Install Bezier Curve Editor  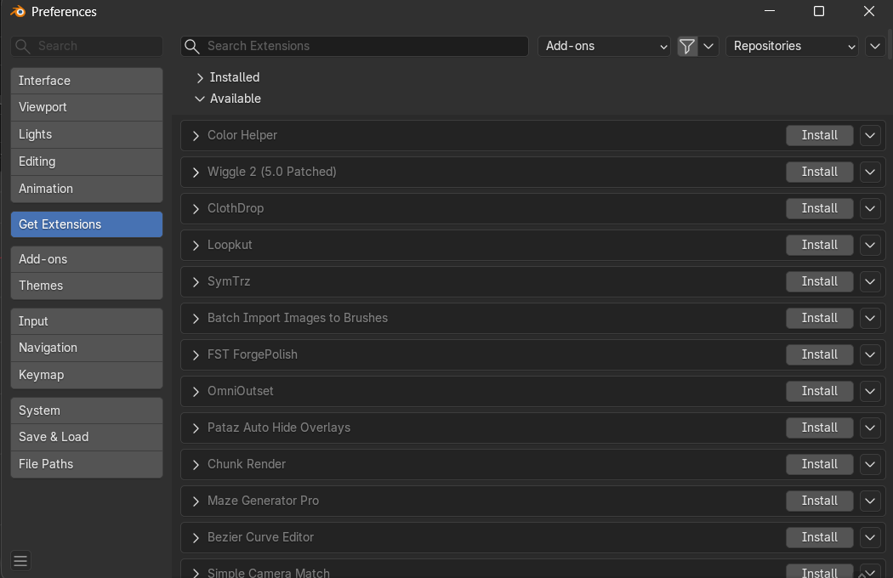coord(820,537)
